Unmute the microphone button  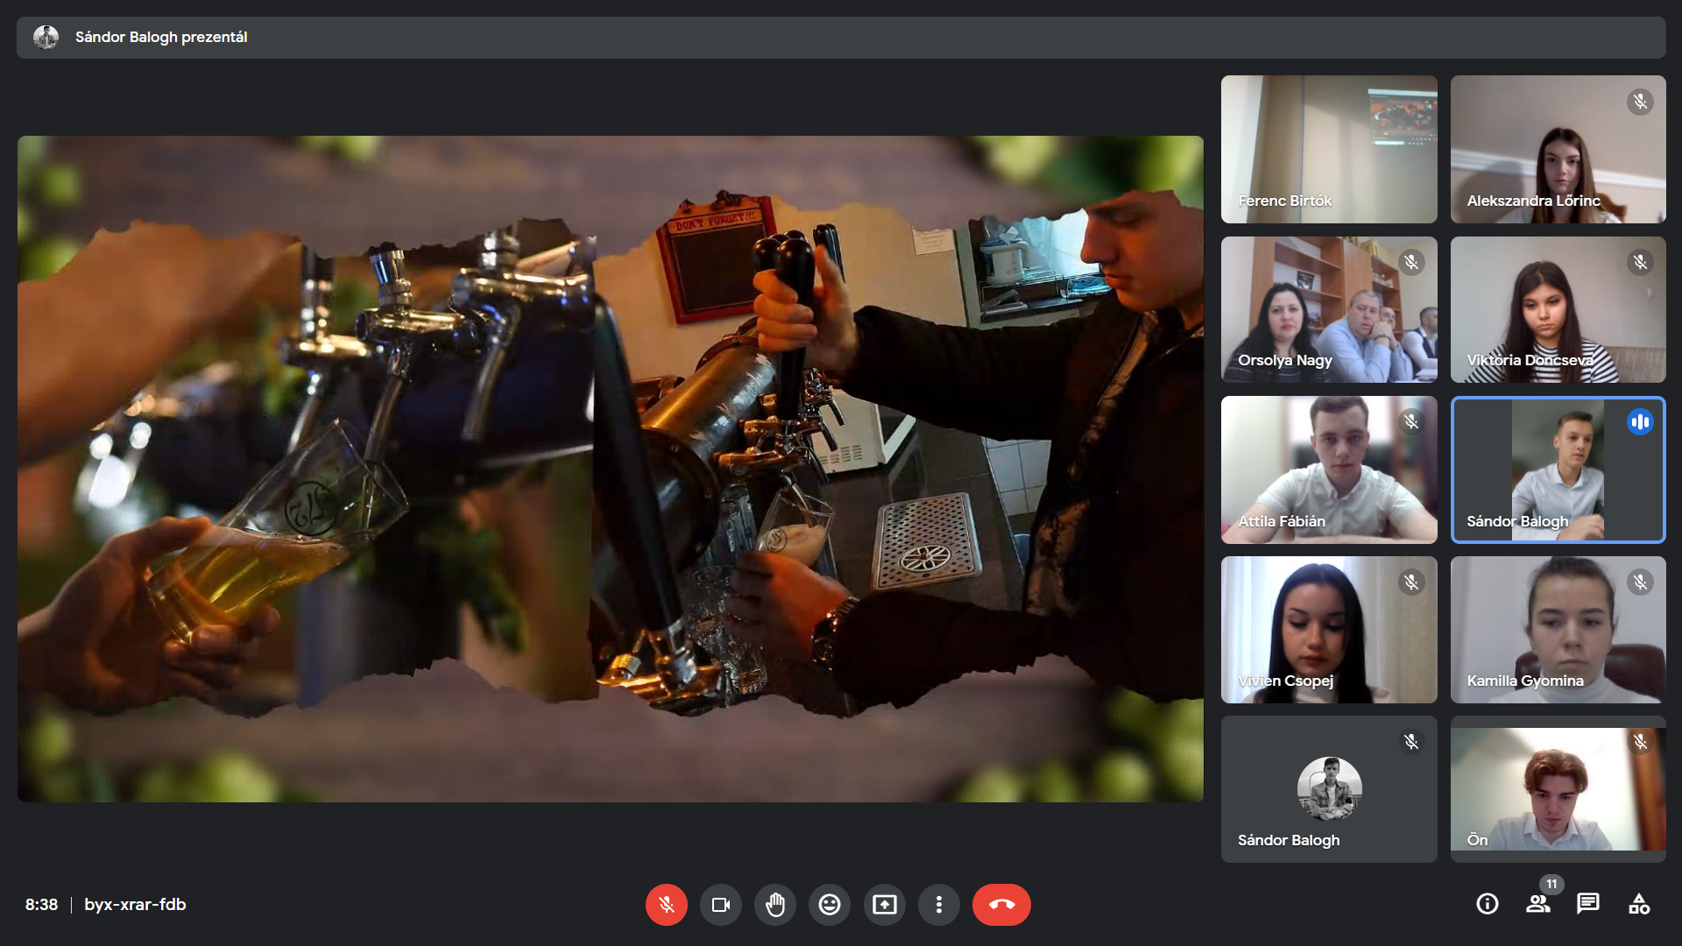[x=666, y=905]
